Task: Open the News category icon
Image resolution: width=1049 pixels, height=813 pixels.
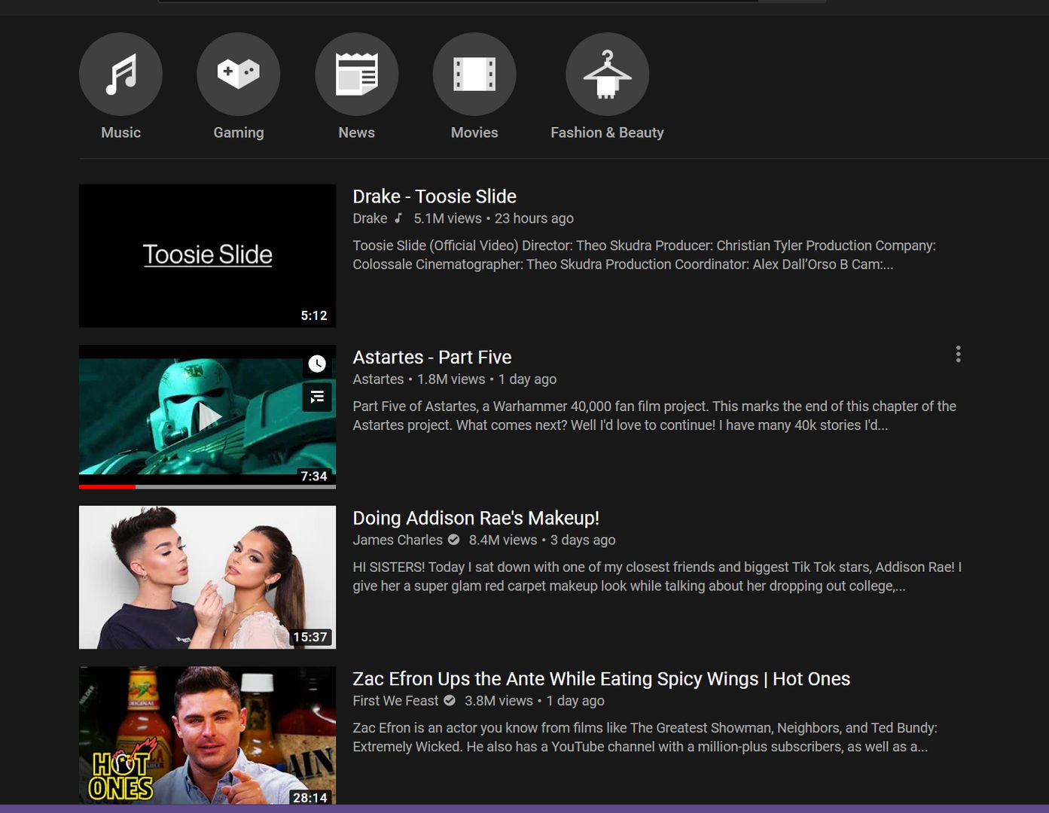Action: coord(357,75)
